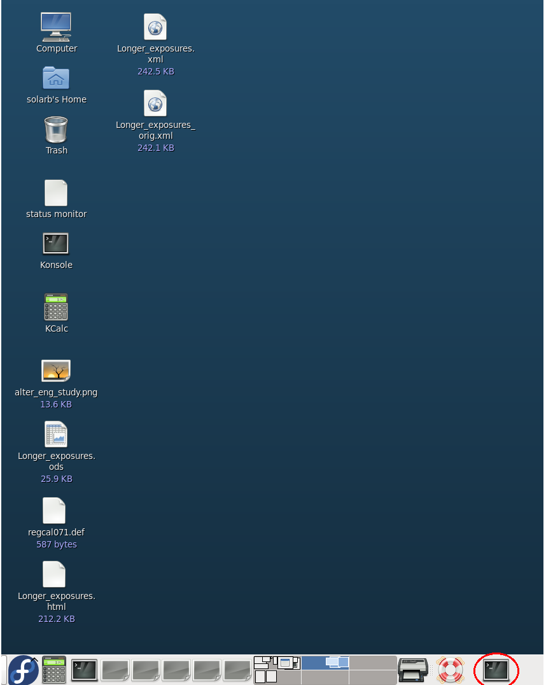Open the printer icon in panel
546x685 pixels.
(x=413, y=670)
